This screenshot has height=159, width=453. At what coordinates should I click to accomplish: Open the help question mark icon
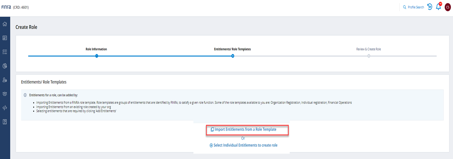point(5,122)
